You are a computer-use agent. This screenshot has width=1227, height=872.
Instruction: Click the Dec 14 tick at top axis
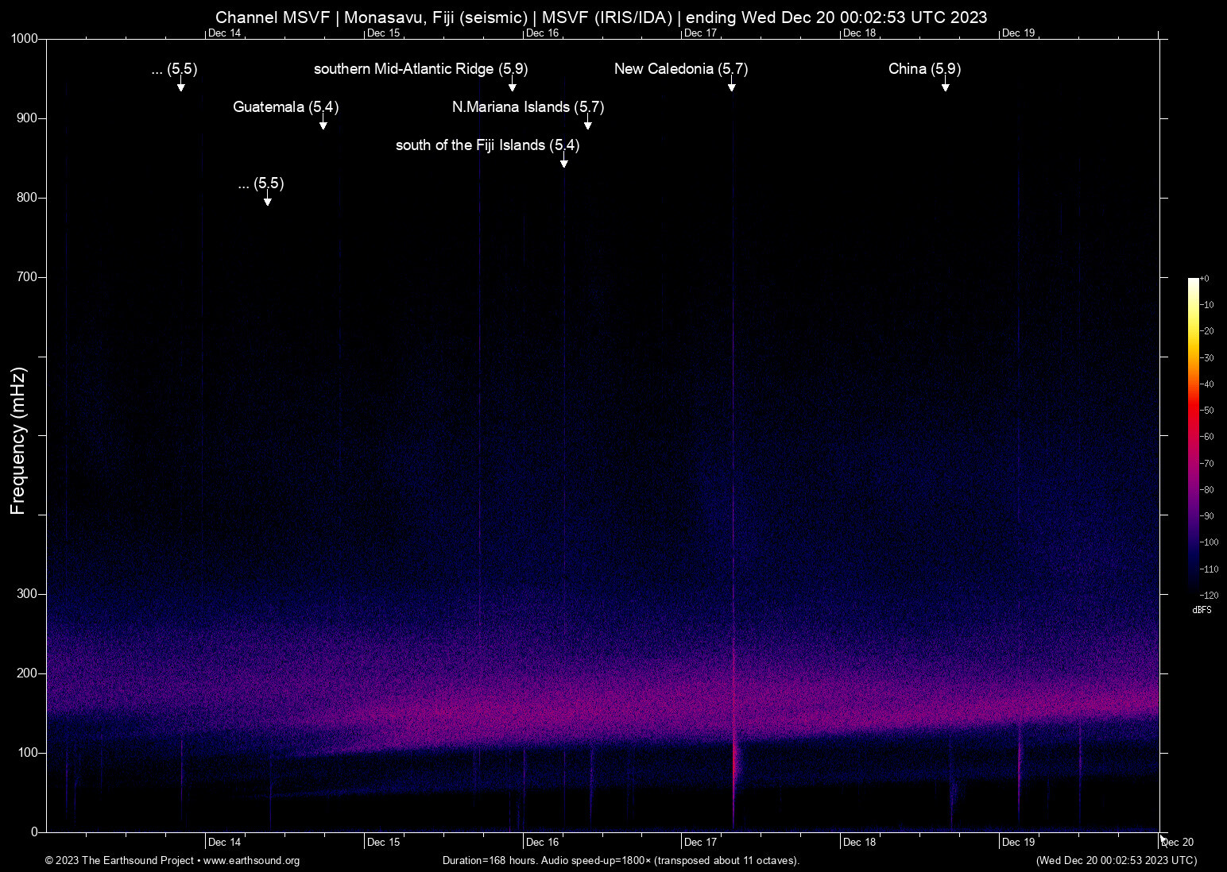tap(223, 33)
